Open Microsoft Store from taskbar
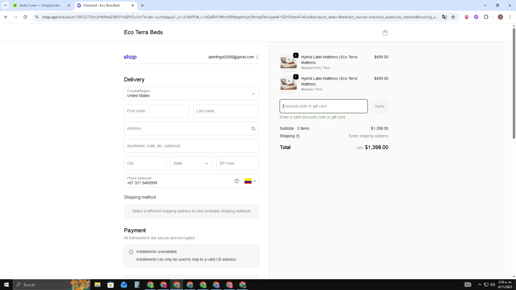This screenshot has height=290, width=516. [x=110, y=285]
